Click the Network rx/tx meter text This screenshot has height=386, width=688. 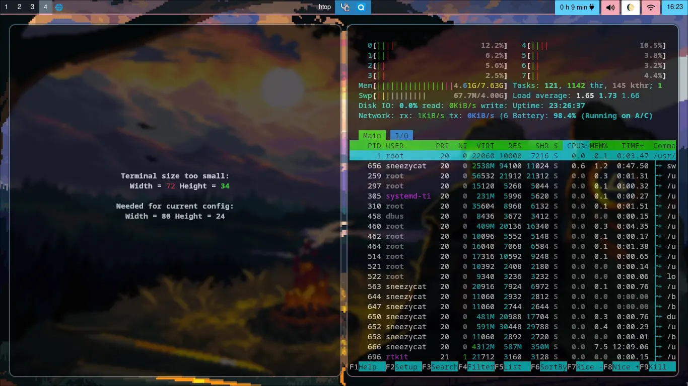(433, 116)
